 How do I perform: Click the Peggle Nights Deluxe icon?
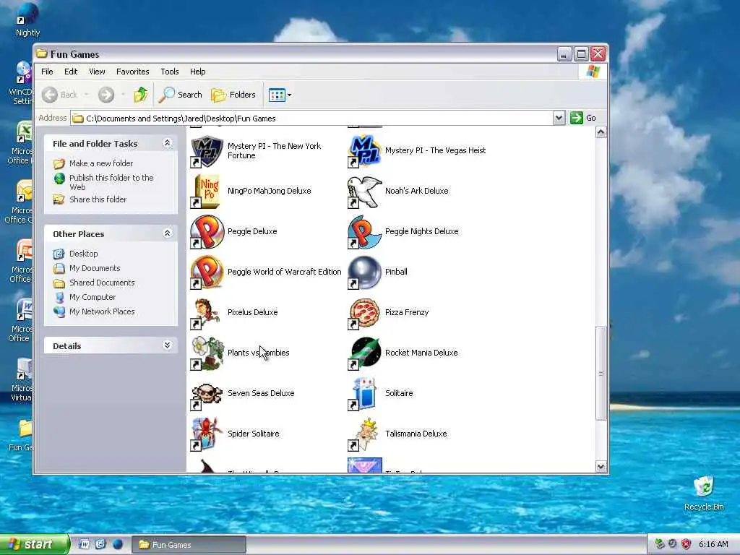(x=364, y=232)
